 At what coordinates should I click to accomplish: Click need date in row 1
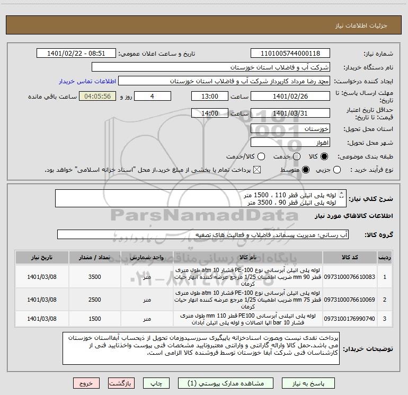pos(42,277)
